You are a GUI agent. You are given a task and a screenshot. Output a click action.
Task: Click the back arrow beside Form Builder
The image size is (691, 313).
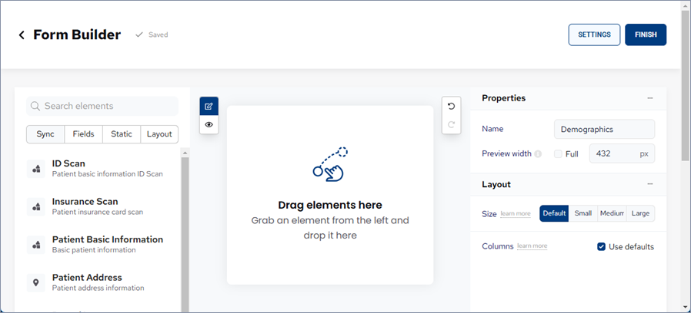[x=22, y=35]
